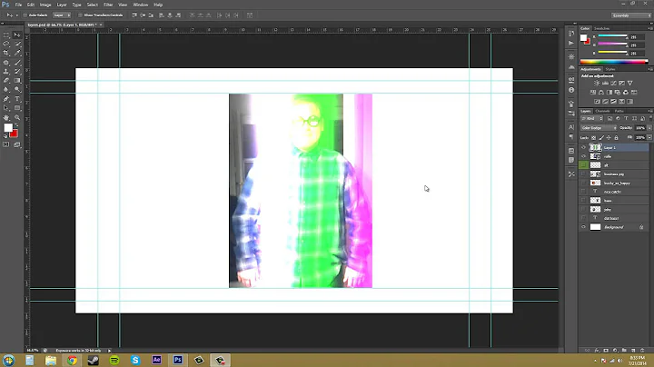
Task: Enable the Auto-Select checkbox
Action: tap(25, 15)
